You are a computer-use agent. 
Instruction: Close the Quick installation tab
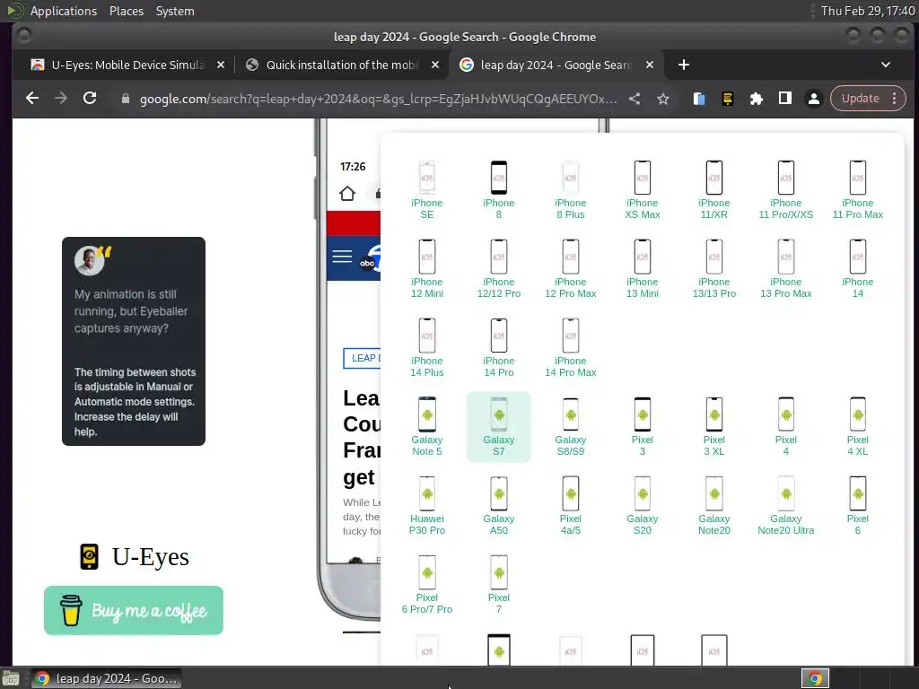(435, 65)
